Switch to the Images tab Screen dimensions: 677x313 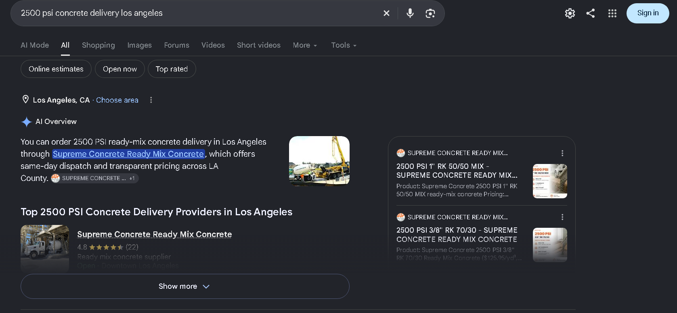140,45
